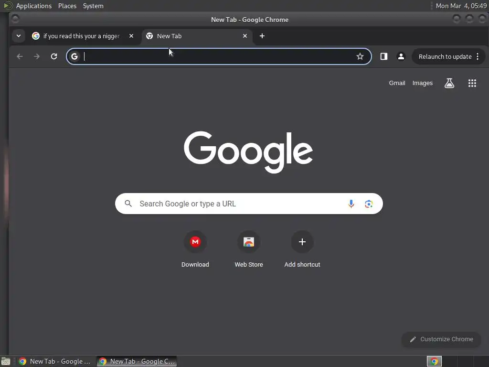Open a new tab with plus button

(x=262, y=36)
